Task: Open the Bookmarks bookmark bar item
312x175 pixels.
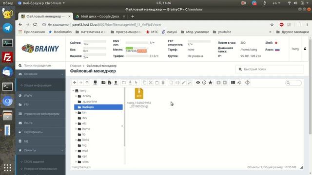Action: pyautogui.click(x=60, y=32)
